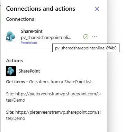Image resolution: width=125 pixels, height=132 pixels.
Task: Click the pv_sharedsharepointonline_8f4b0 tooltip text
Action: click(x=86, y=48)
